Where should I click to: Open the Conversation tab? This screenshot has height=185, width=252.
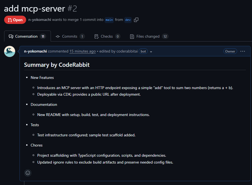pos(27,37)
